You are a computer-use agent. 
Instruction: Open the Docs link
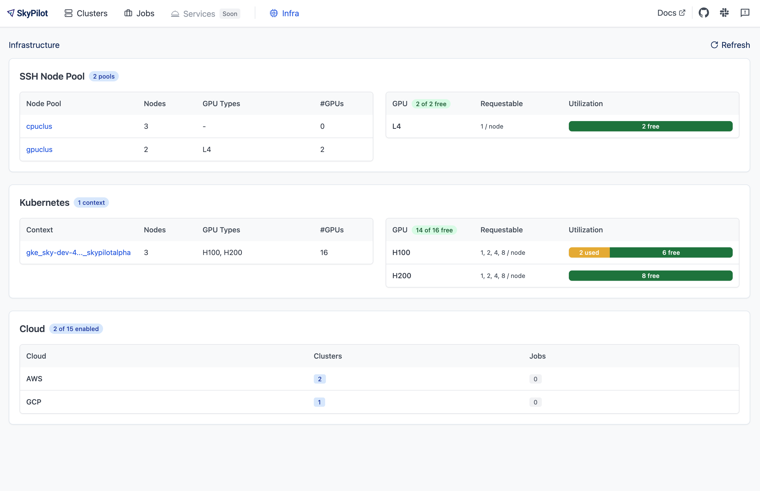(x=671, y=13)
